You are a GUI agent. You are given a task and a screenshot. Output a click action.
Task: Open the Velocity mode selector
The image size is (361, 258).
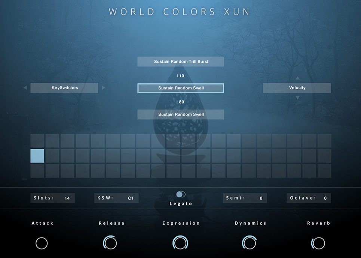(x=297, y=87)
